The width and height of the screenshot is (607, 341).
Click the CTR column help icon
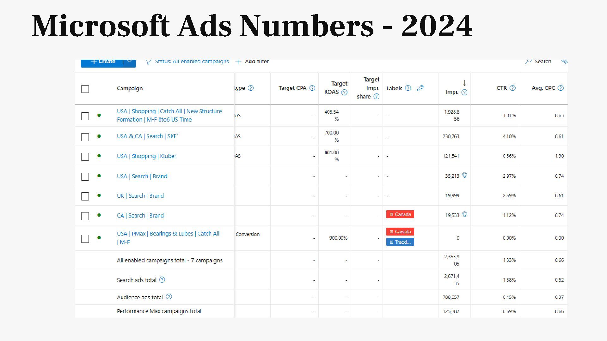pos(512,88)
